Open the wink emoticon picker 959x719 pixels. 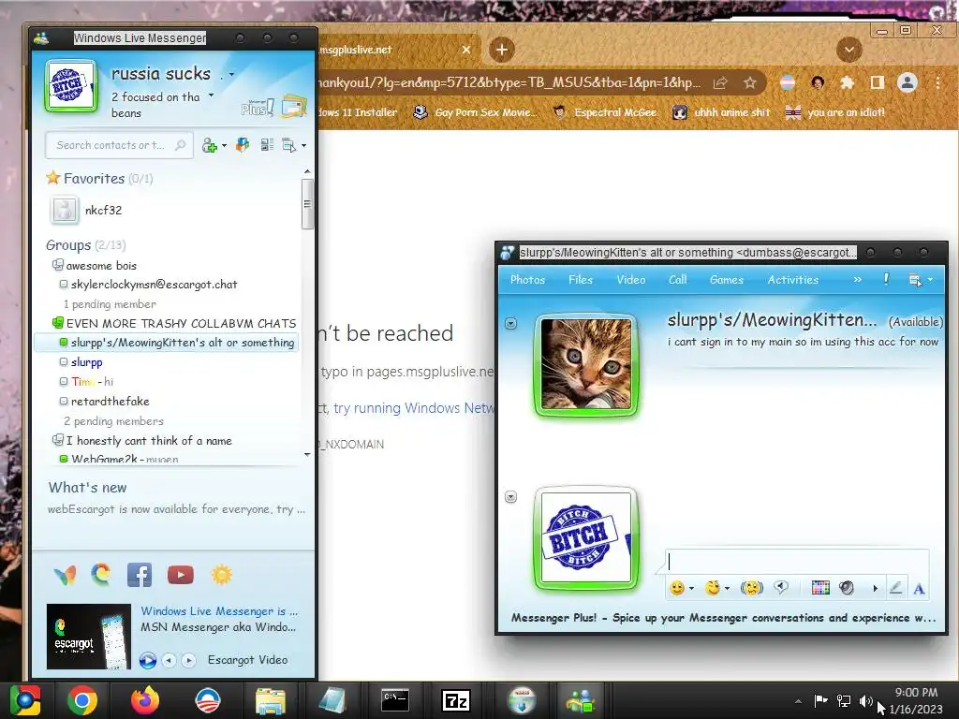coord(713,588)
